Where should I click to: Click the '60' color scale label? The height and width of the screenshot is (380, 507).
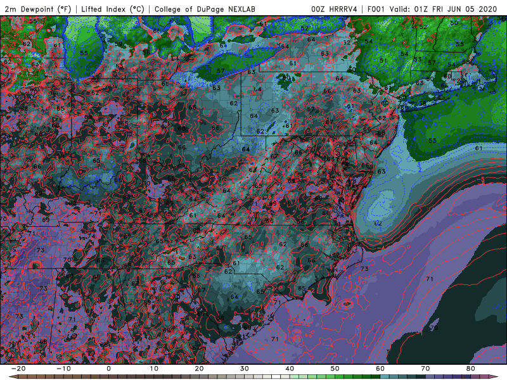point(380,369)
